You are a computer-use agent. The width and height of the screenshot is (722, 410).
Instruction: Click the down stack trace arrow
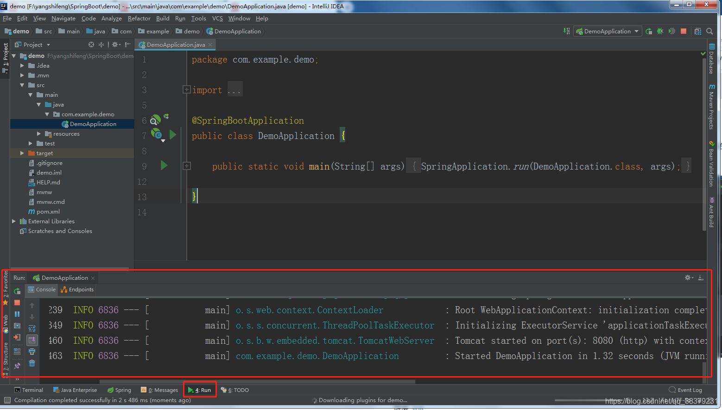[32, 317]
